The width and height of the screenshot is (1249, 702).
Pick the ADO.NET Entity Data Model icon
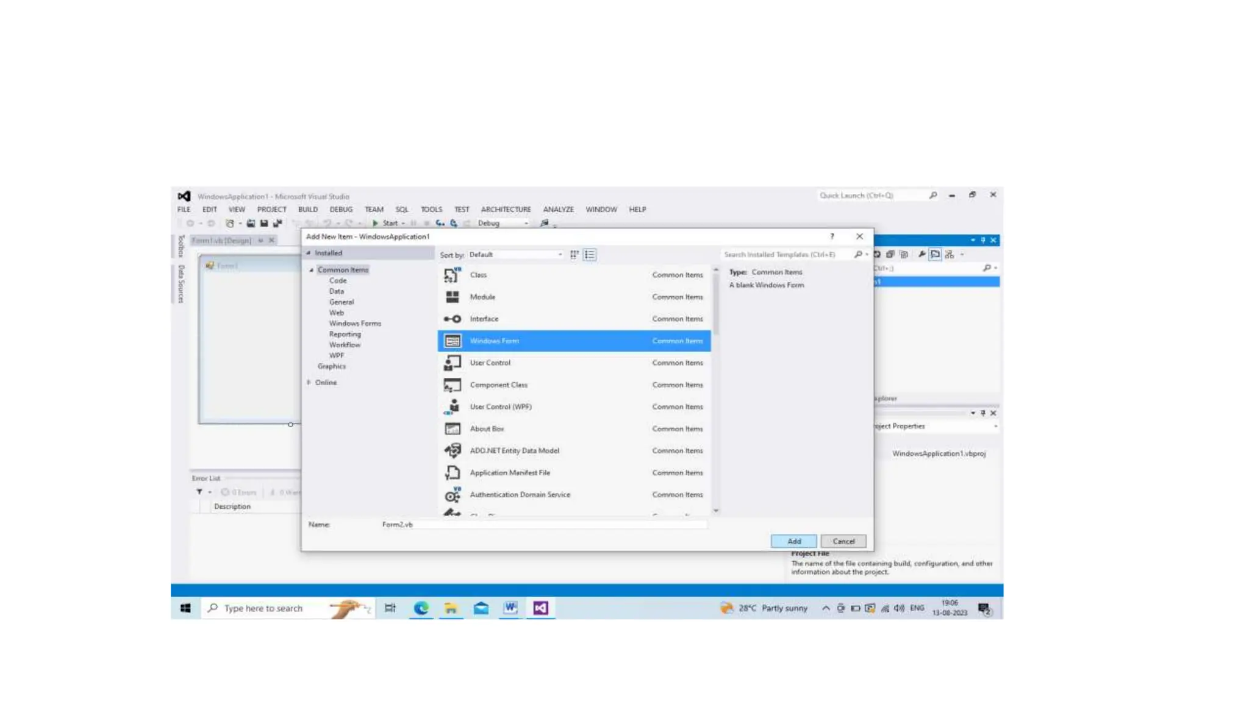coord(452,451)
